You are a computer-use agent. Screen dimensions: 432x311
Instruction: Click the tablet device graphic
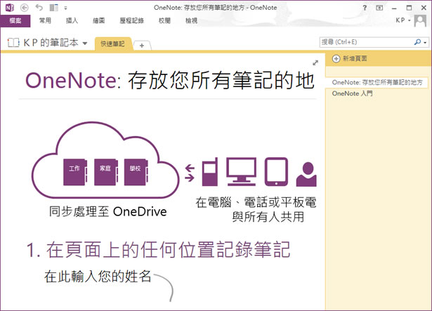coord(276,171)
